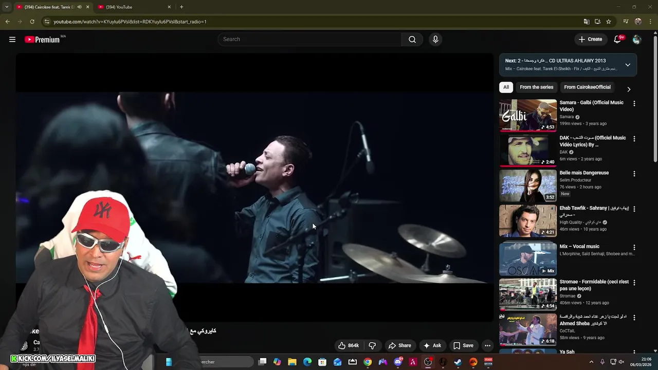Open More actions menu below video
658x370 pixels.
pyautogui.click(x=487, y=346)
